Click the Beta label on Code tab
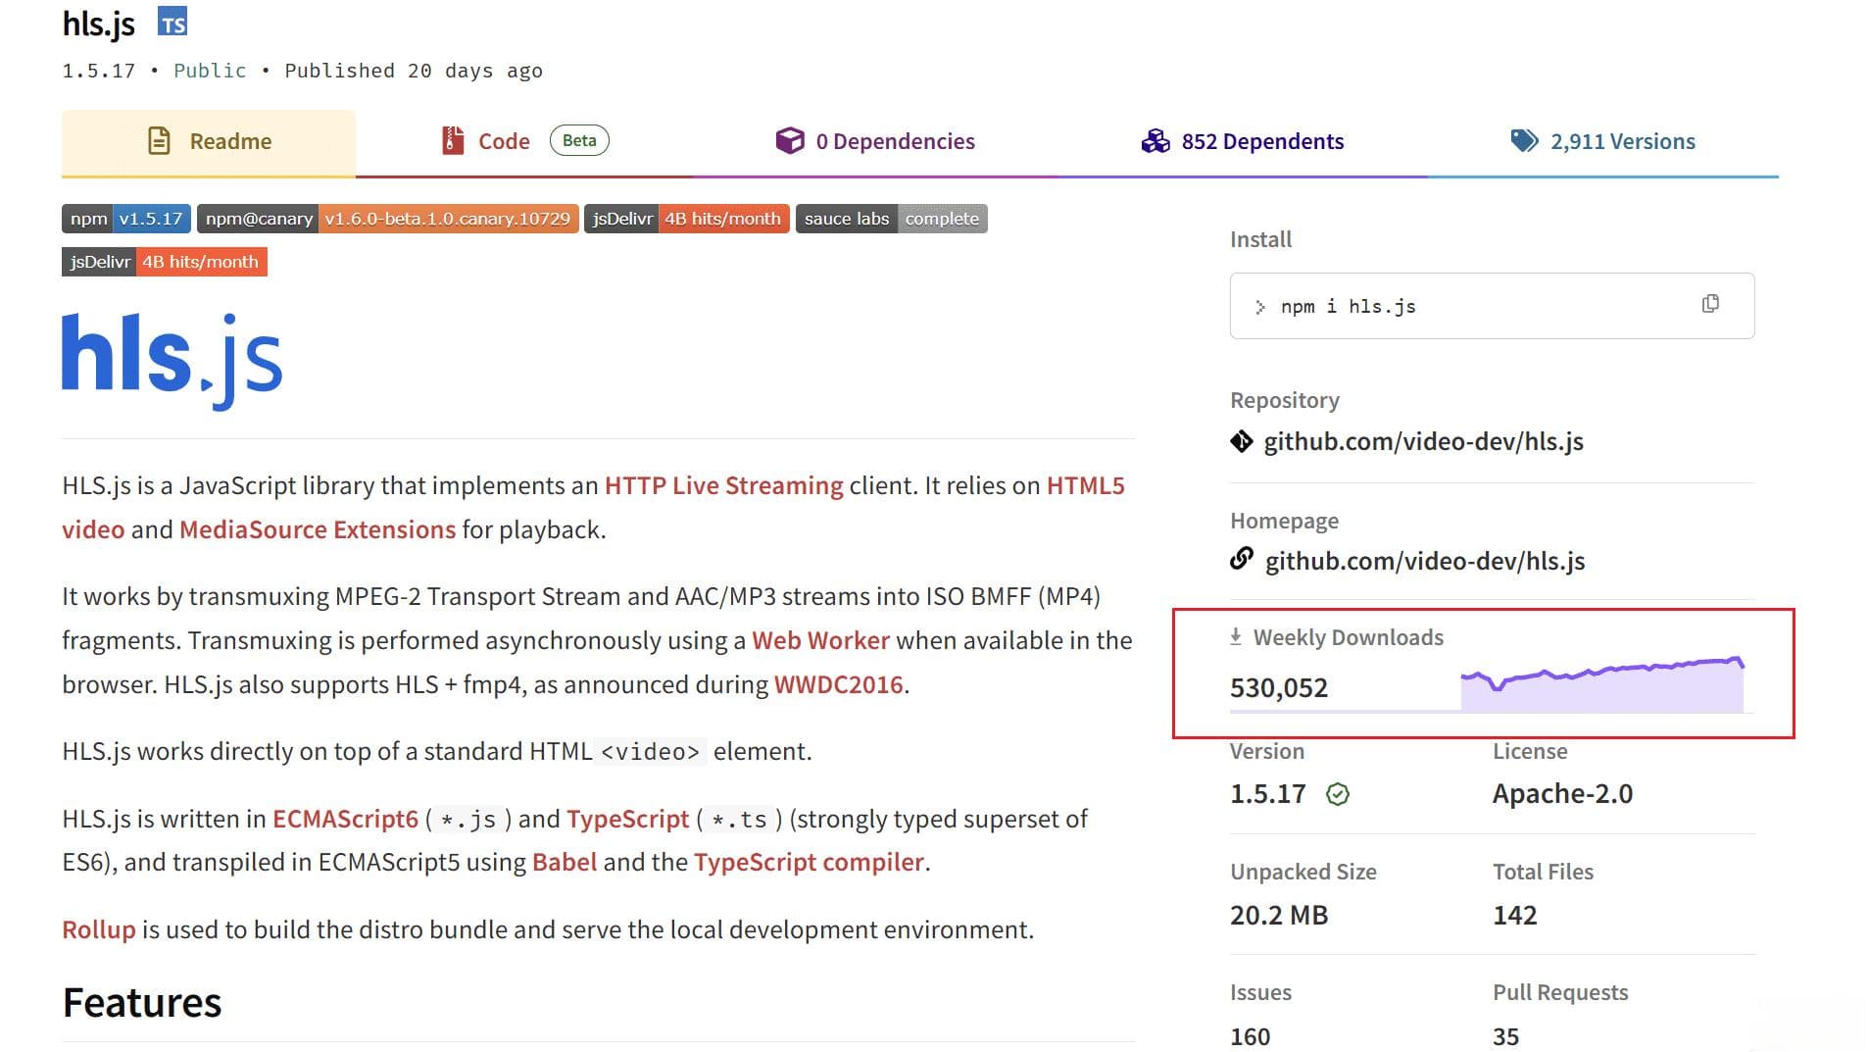The width and height of the screenshot is (1868, 1052). click(579, 141)
